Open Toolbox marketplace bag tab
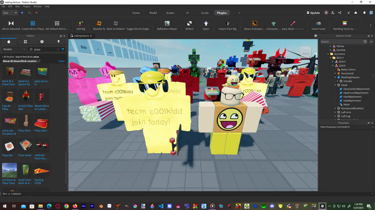Screen dimensions: 375x210 9,42
